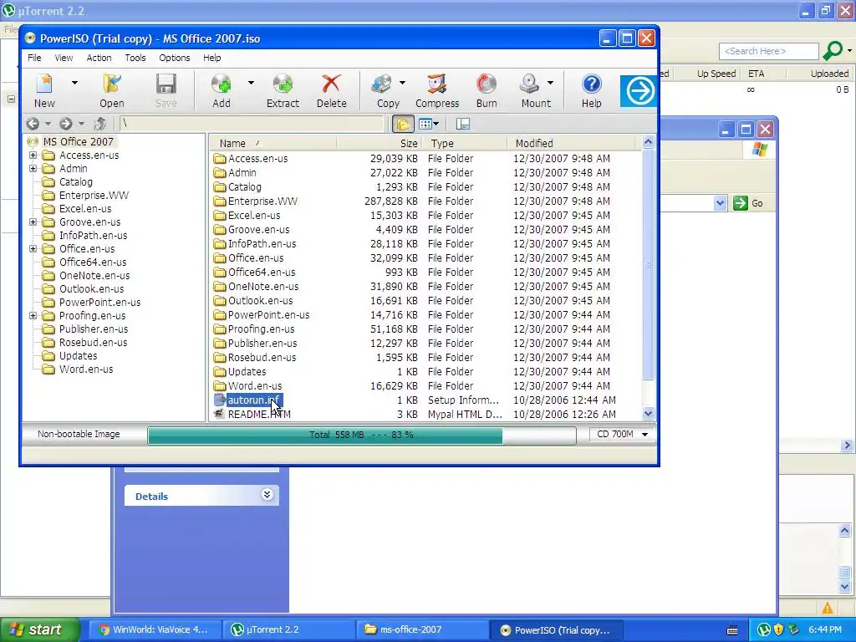Screen dimensions: 856x642
Task: Click the Copy disc toolbar icon
Action: point(387,90)
